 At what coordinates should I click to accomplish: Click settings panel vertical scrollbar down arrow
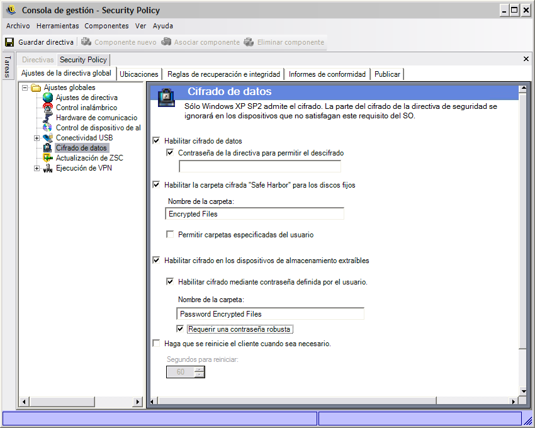click(522, 391)
